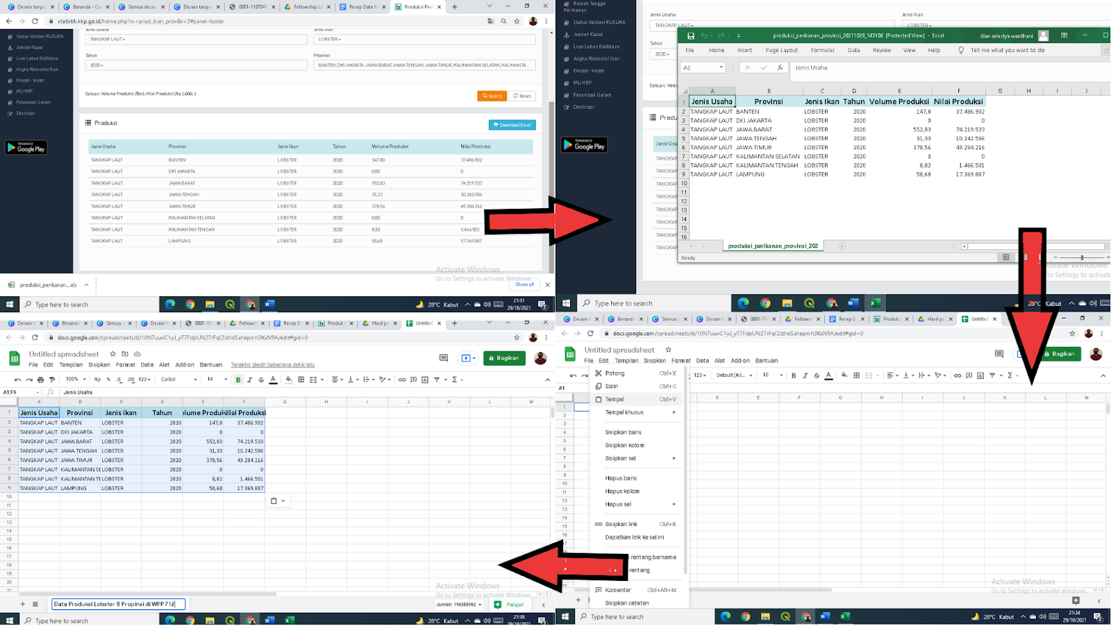Image resolution: width=1111 pixels, height=626 pixels.
Task: Expand the paste options clipboard below the data
Action: point(277,501)
